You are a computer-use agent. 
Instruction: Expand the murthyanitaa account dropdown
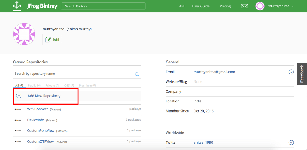pos(281,6)
